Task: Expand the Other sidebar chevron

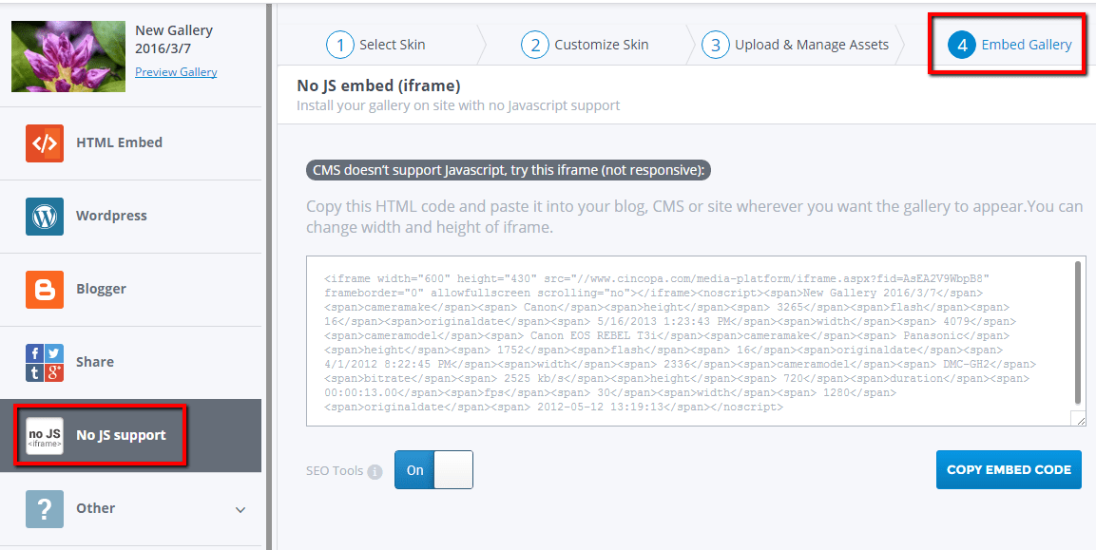Action: [240, 509]
